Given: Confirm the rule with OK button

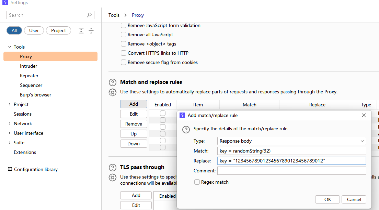Looking at the screenshot, I should pyautogui.click(x=328, y=199).
